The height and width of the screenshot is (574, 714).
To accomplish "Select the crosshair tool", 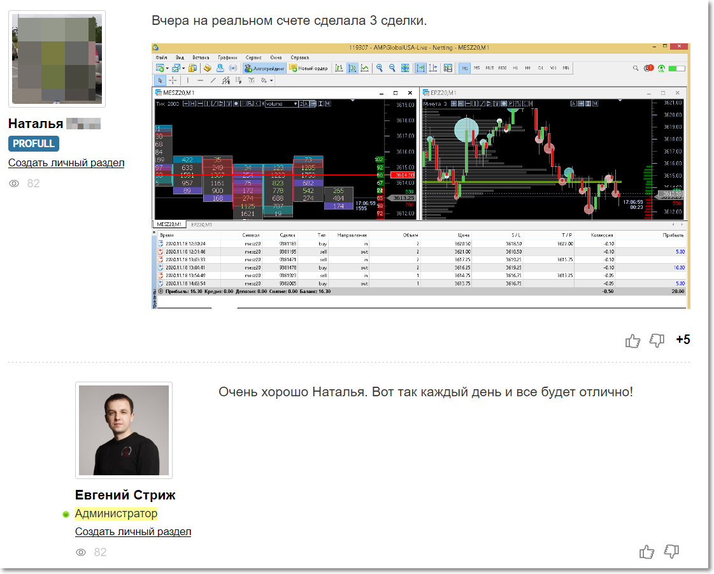I will pyautogui.click(x=173, y=80).
